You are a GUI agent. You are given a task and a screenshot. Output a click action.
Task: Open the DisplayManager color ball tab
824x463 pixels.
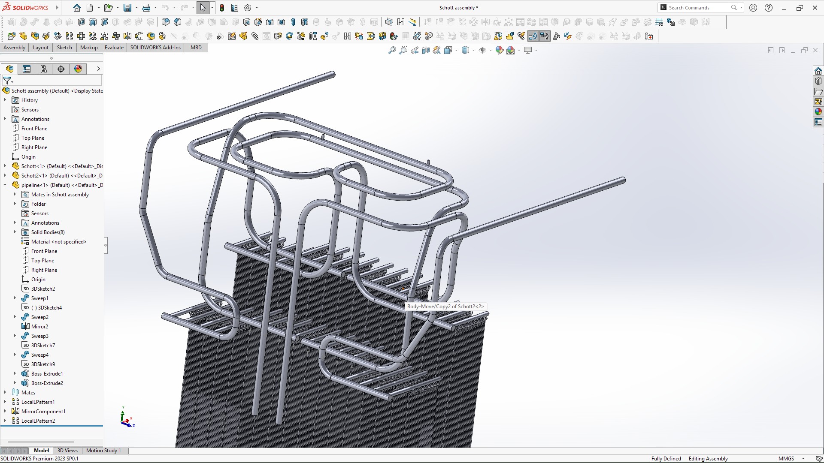point(78,69)
